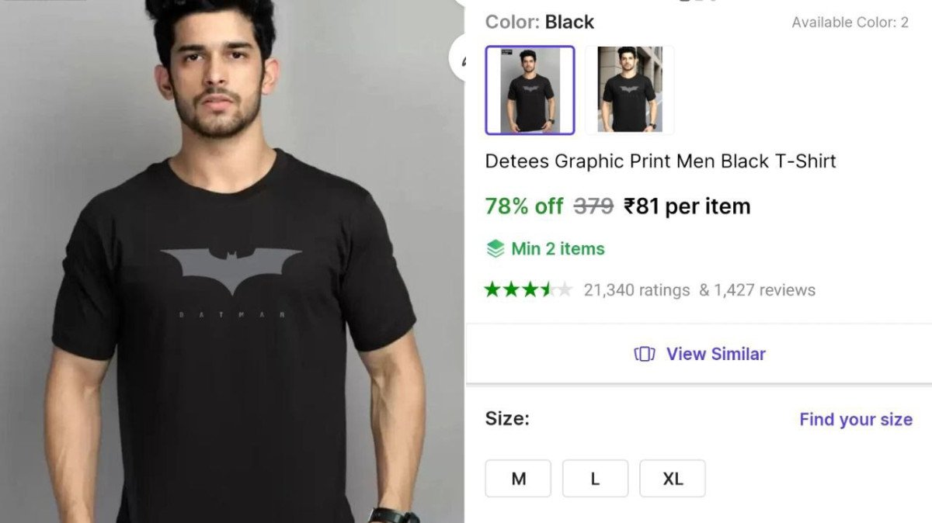Image resolution: width=932 pixels, height=523 pixels.
Task: Select size XL
Action: [672, 478]
